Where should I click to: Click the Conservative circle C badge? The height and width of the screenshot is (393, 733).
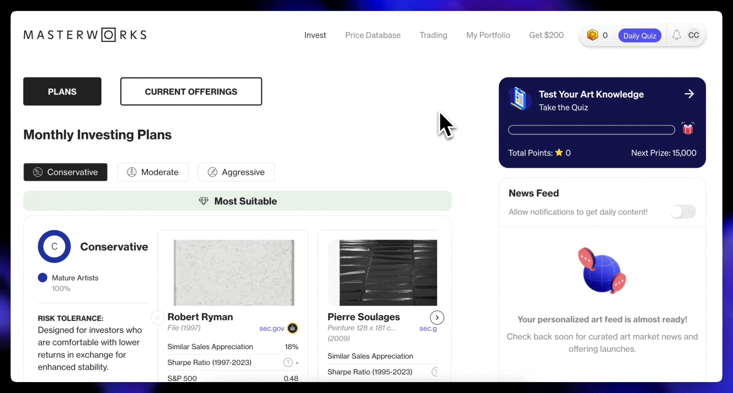[54, 246]
